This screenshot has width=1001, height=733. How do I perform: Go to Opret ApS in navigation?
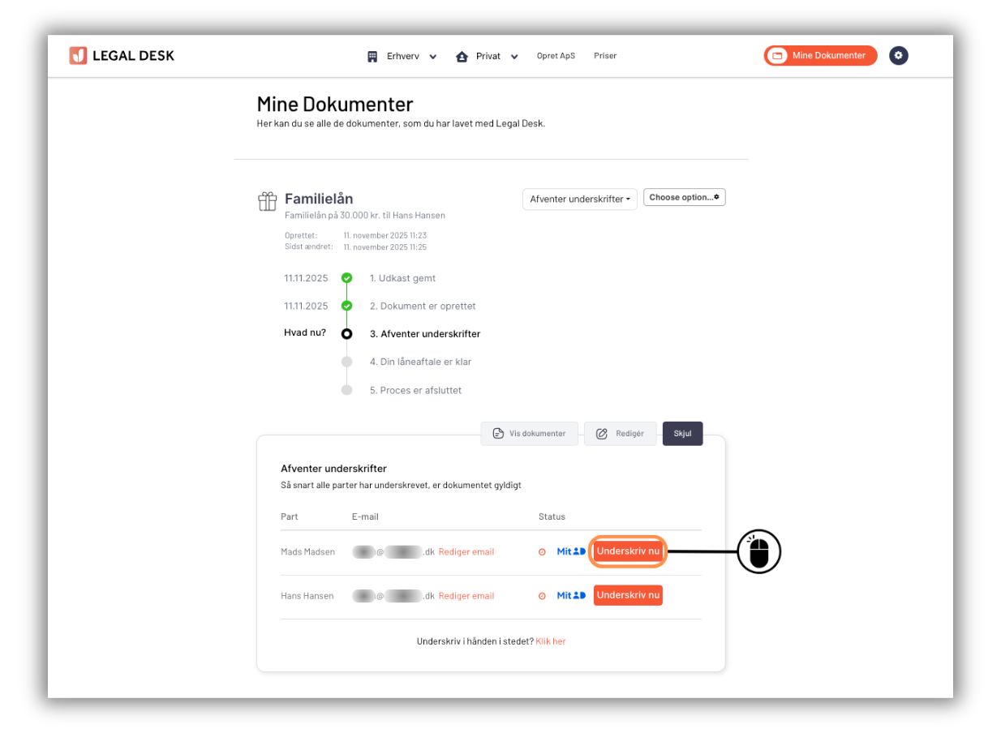(x=556, y=56)
